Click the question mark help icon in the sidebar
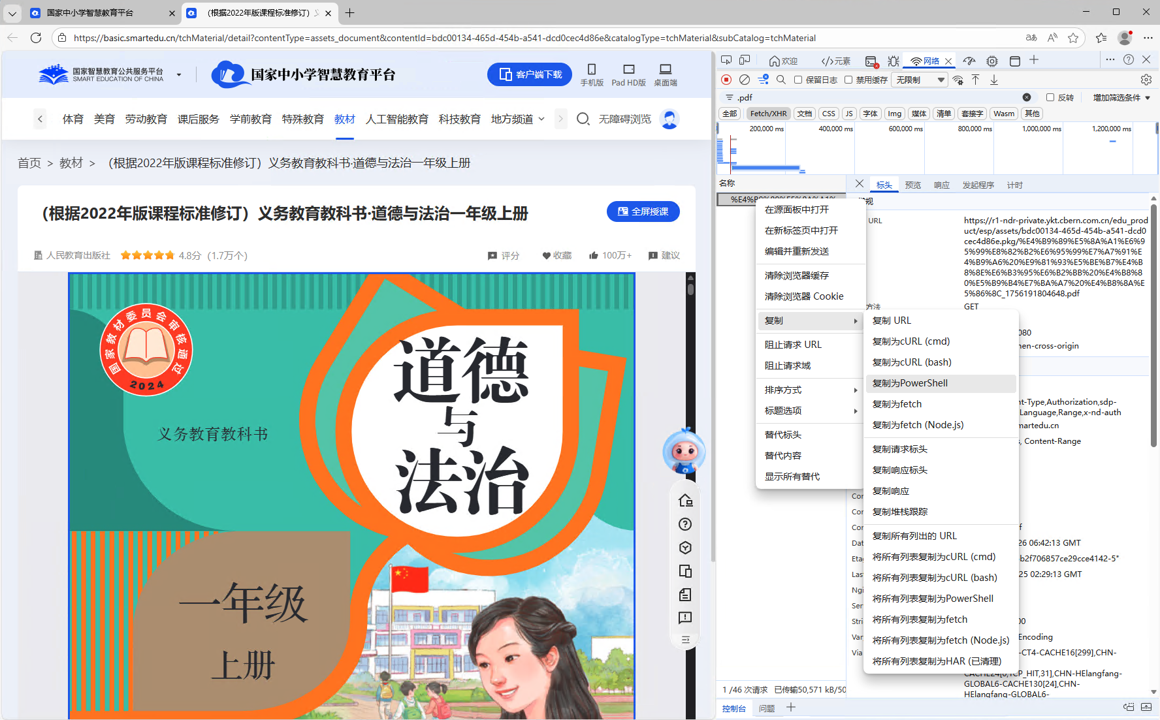 click(x=685, y=524)
